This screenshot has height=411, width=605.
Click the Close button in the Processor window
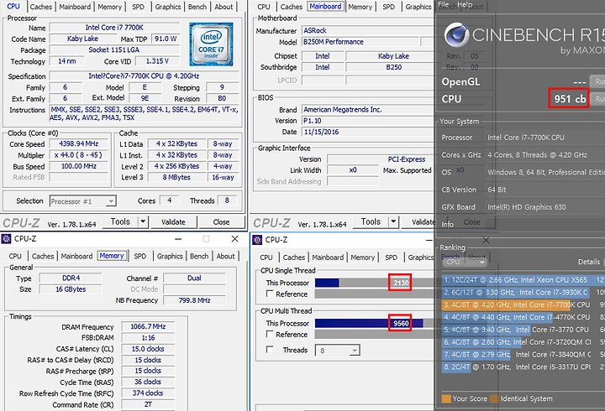221,222
